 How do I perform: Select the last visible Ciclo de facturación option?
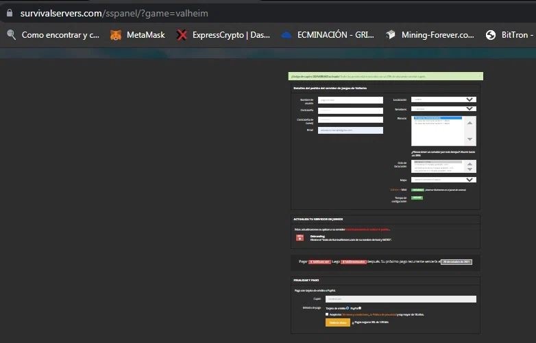437,170
